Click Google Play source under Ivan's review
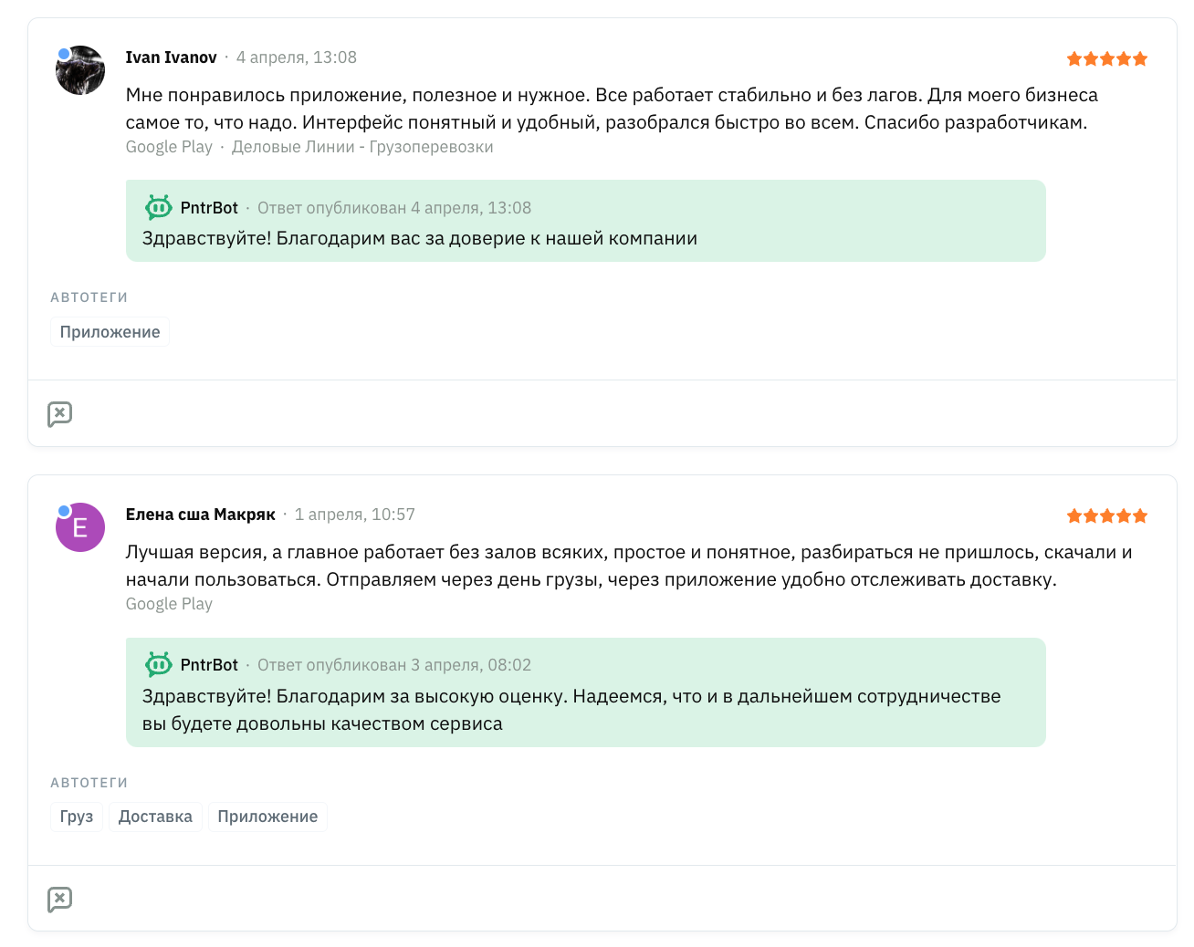Image resolution: width=1194 pixels, height=947 pixels. (169, 147)
